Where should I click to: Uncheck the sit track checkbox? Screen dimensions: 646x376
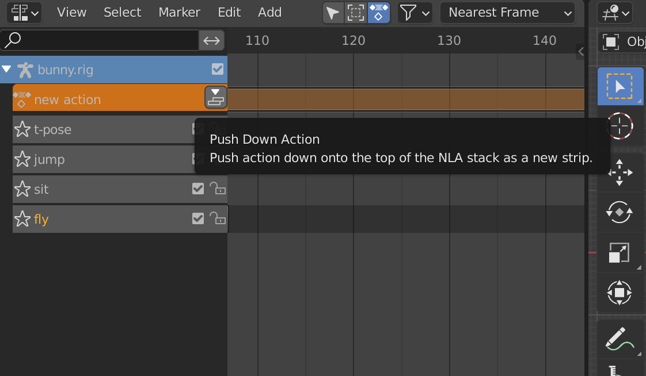(x=198, y=189)
